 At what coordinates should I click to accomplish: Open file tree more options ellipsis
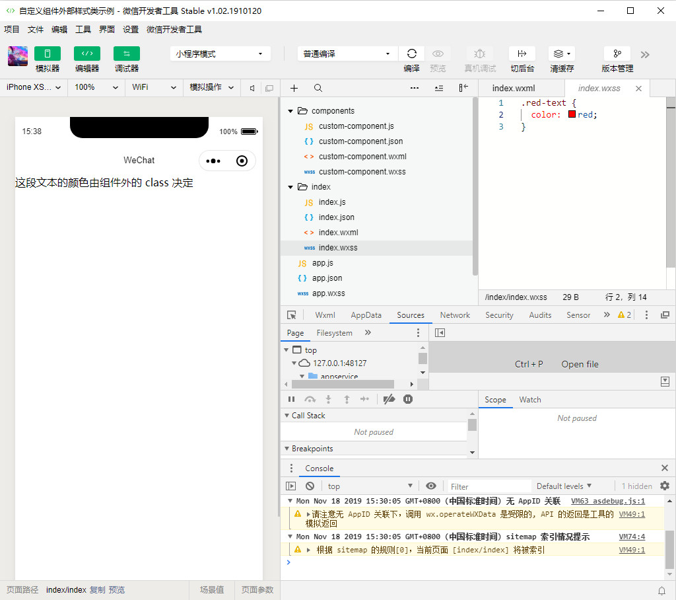[x=415, y=88]
